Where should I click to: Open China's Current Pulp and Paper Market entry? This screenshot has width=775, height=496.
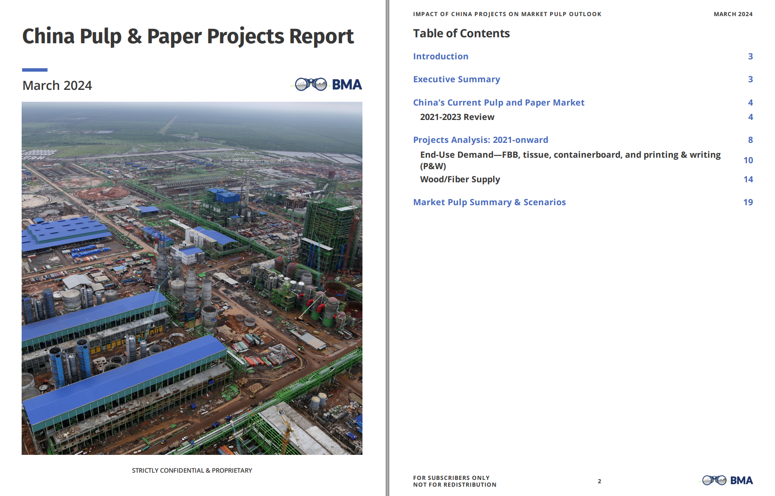498,103
